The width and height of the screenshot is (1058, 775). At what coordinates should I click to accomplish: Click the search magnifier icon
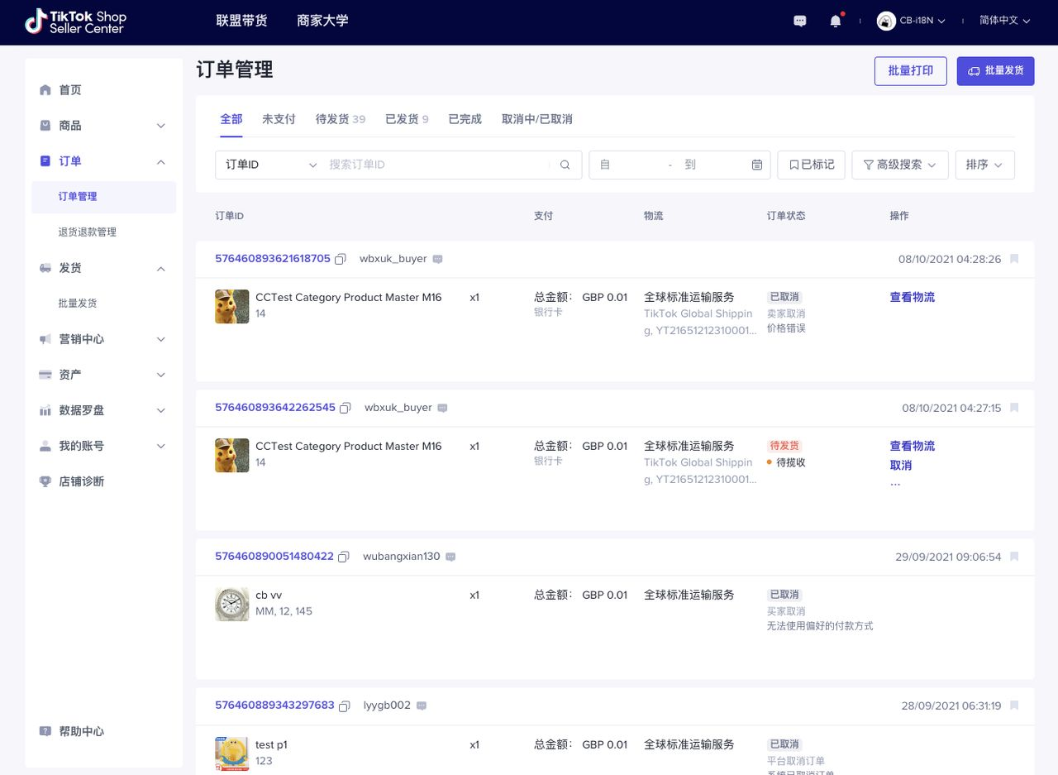565,165
